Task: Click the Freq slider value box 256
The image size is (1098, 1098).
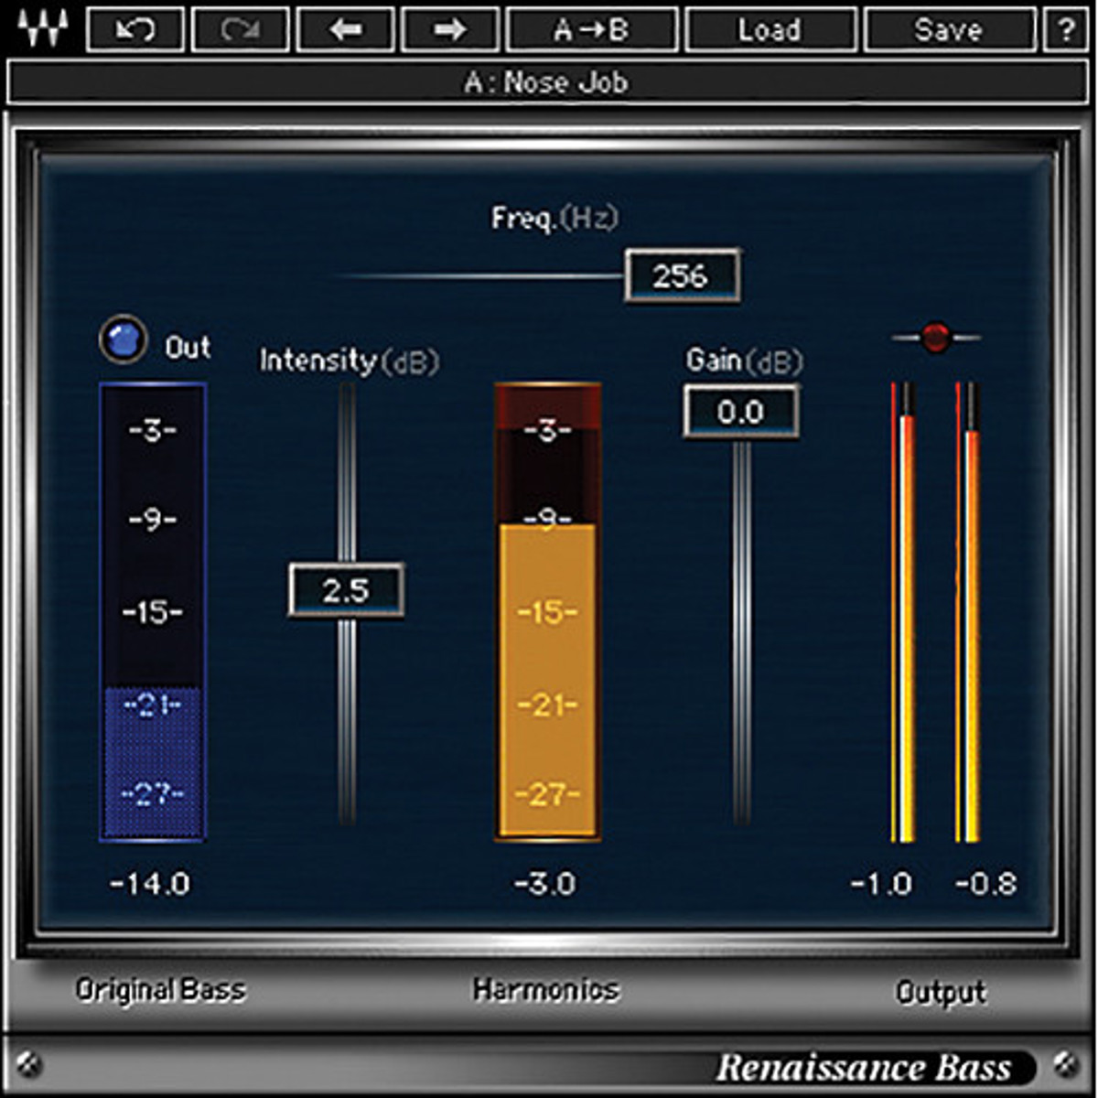Action: (682, 275)
